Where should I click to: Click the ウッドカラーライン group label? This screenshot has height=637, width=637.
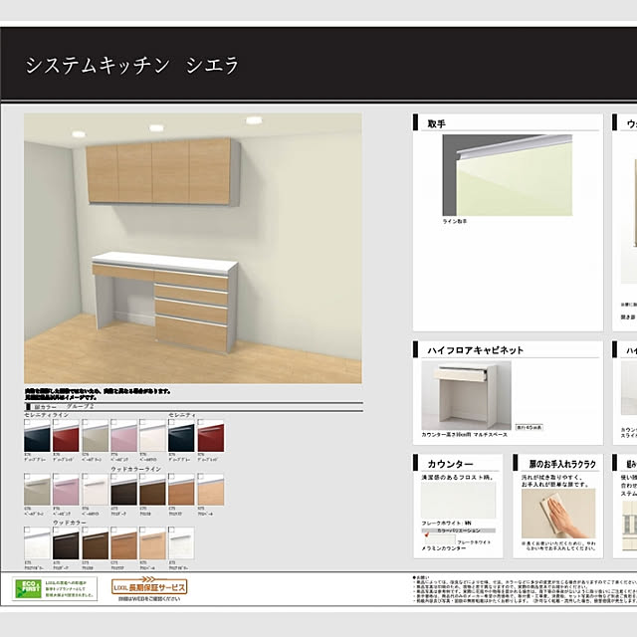136,469
